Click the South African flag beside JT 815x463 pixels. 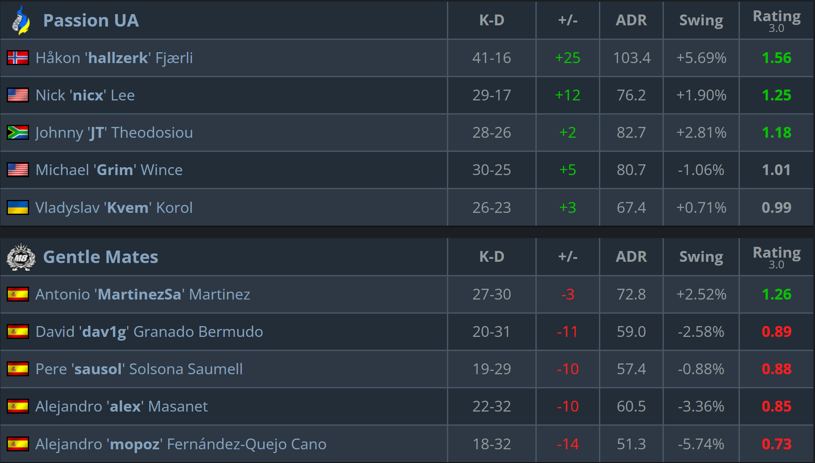point(18,133)
